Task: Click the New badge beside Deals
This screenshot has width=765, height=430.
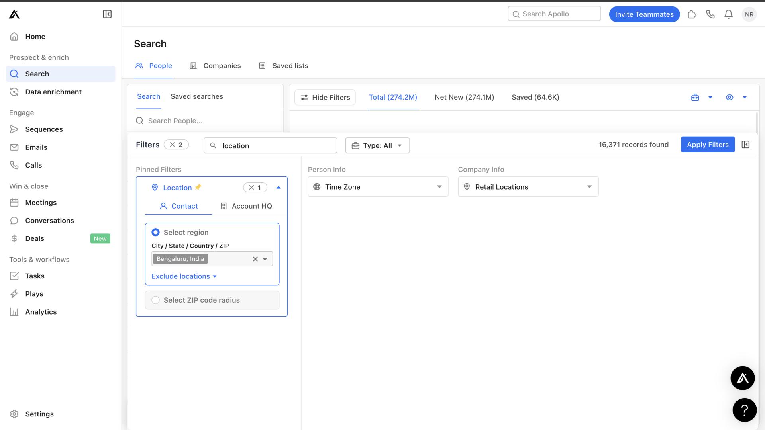Action: (100, 238)
